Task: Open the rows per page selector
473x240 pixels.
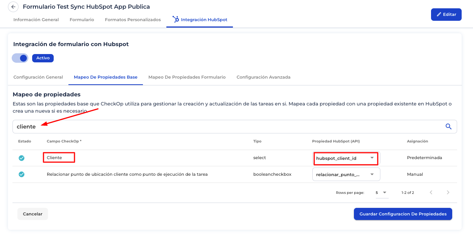Action: click(381, 192)
